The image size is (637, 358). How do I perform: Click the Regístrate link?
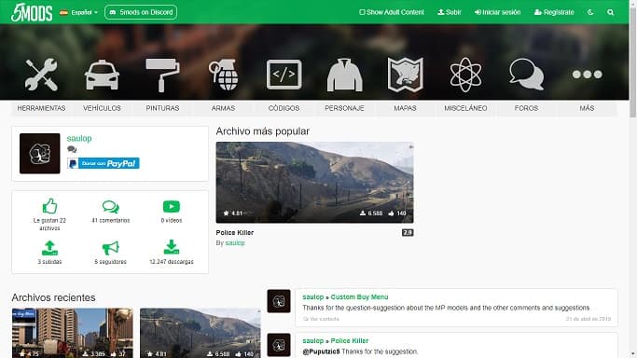554,12
